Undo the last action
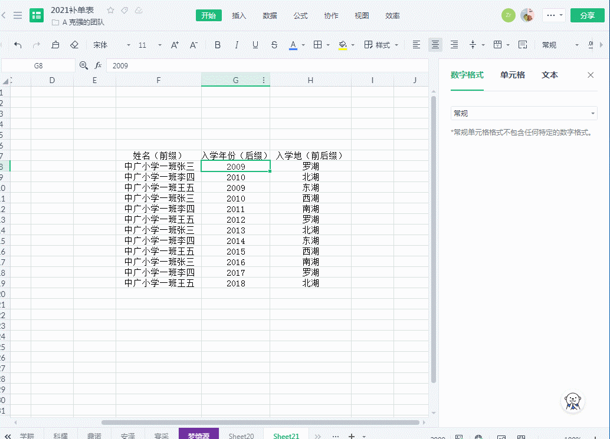The image size is (610, 439). pos(18,45)
